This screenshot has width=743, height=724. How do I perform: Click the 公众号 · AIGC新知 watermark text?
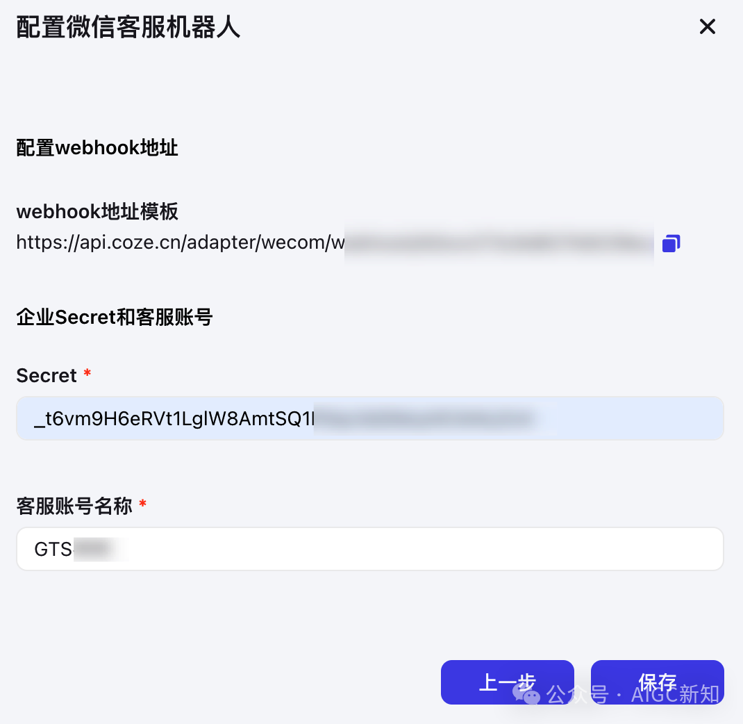click(633, 694)
